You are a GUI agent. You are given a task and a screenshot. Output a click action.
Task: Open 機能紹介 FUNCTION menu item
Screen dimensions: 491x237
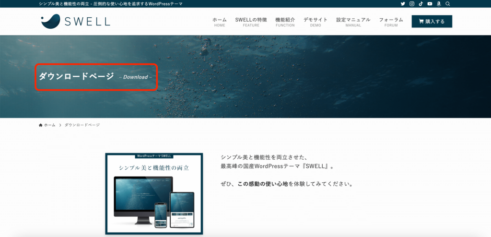click(285, 22)
